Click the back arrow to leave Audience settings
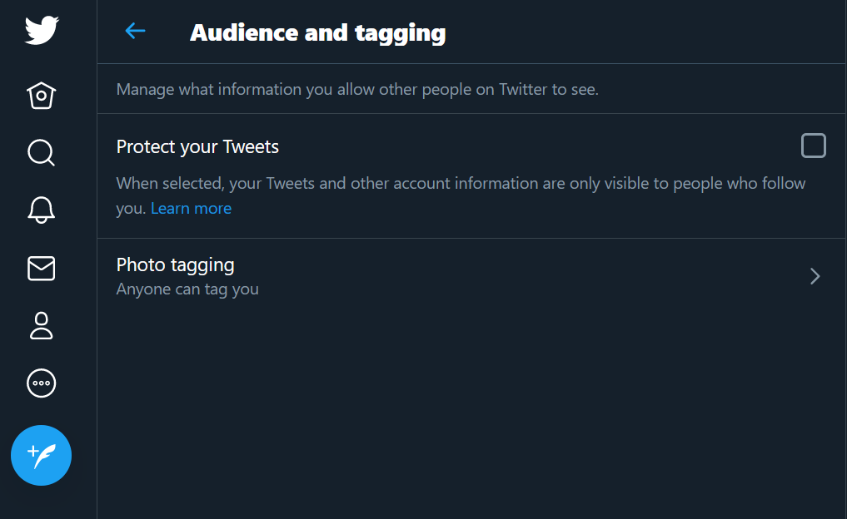This screenshot has width=847, height=519. [x=135, y=31]
